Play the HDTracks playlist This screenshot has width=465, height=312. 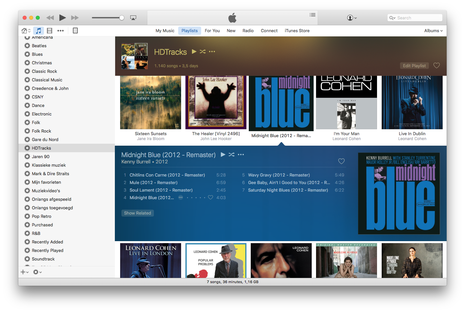[x=194, y=52]
